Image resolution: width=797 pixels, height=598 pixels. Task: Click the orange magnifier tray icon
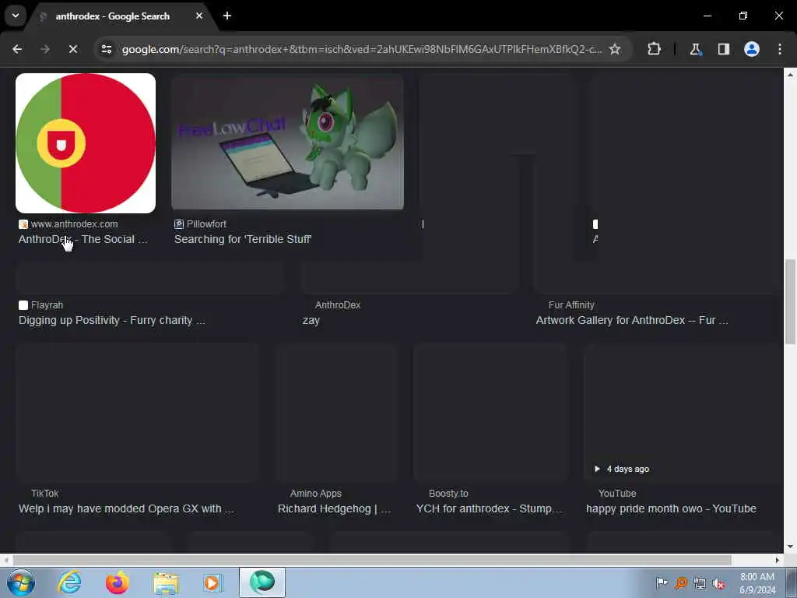tap(681, 583)
